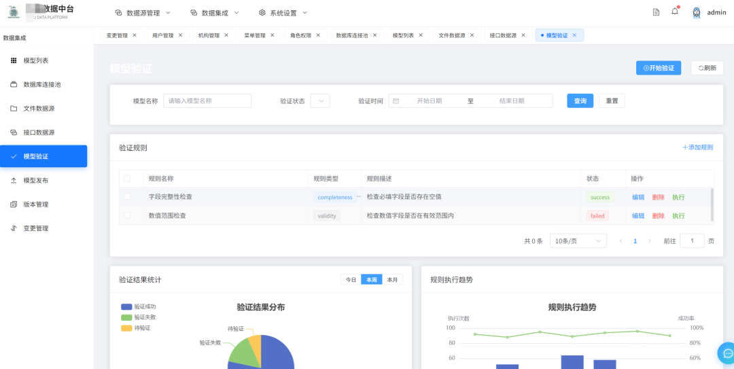This screenshot has width=734, height=369.
Task: Toggle the 验证成功 legend swatch
Action: tap(126, 306)
